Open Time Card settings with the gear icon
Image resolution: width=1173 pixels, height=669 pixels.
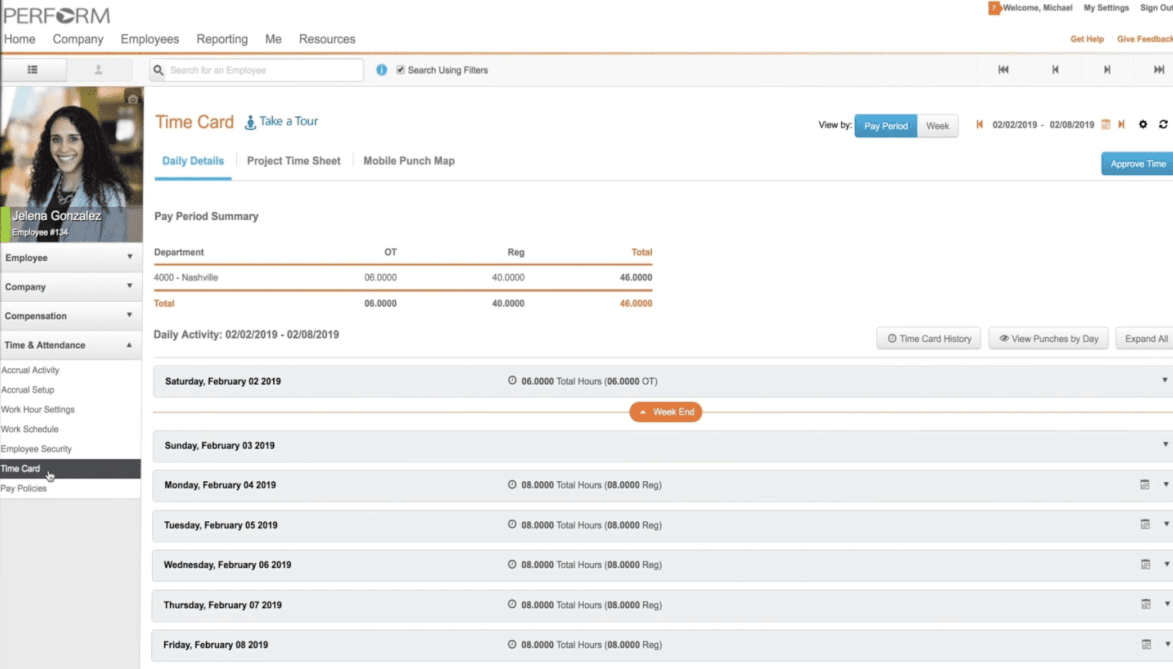[1143, 124]
